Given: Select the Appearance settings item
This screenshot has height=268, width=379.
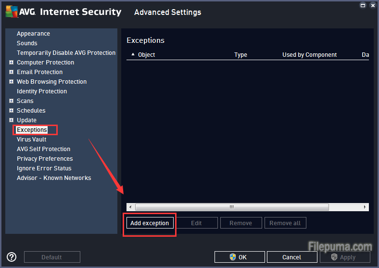Looking at the screenshot, I should point(33,34).
